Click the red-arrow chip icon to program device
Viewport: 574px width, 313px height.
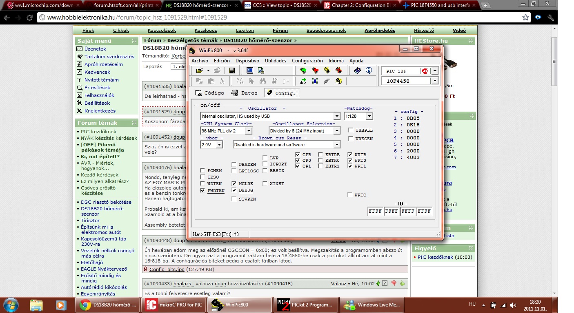(x=315, y=71)
